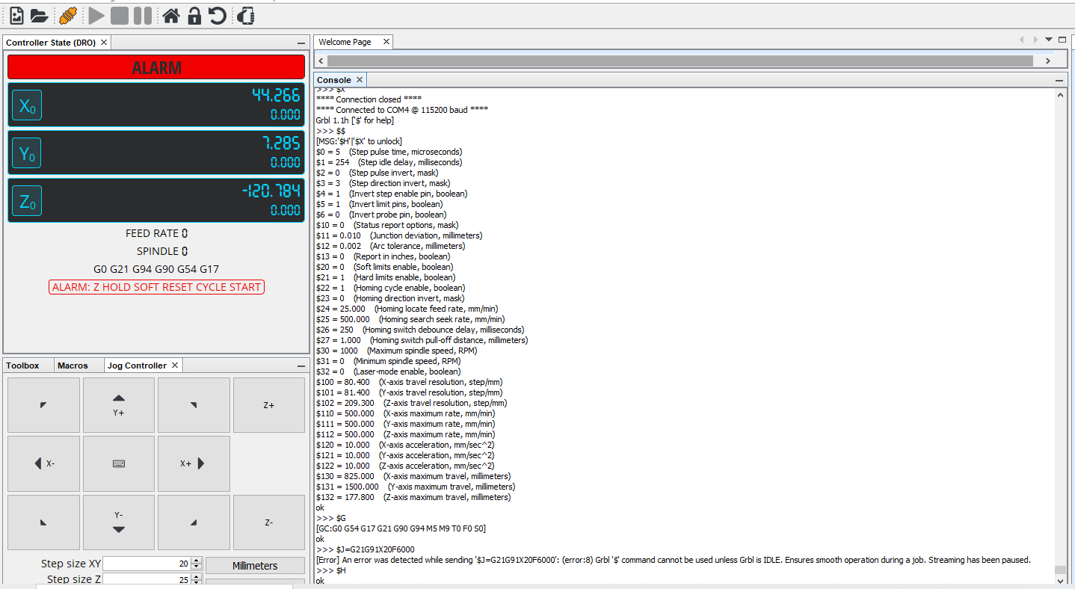
Task: Click the soft reset circular arrow icon
Action: [x=217, y=15]
